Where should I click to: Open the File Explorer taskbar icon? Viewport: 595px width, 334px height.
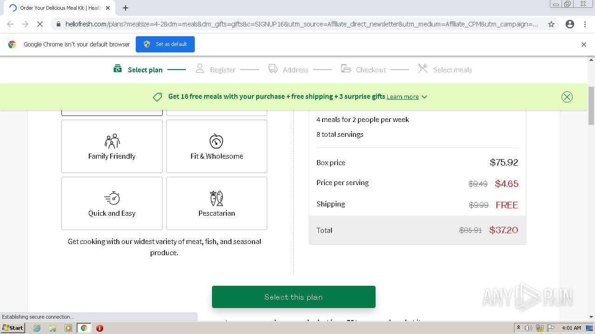point(53,328)
